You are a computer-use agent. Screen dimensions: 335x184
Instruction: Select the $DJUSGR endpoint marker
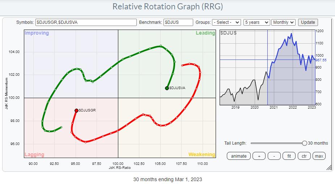click(x=76, y=110)
